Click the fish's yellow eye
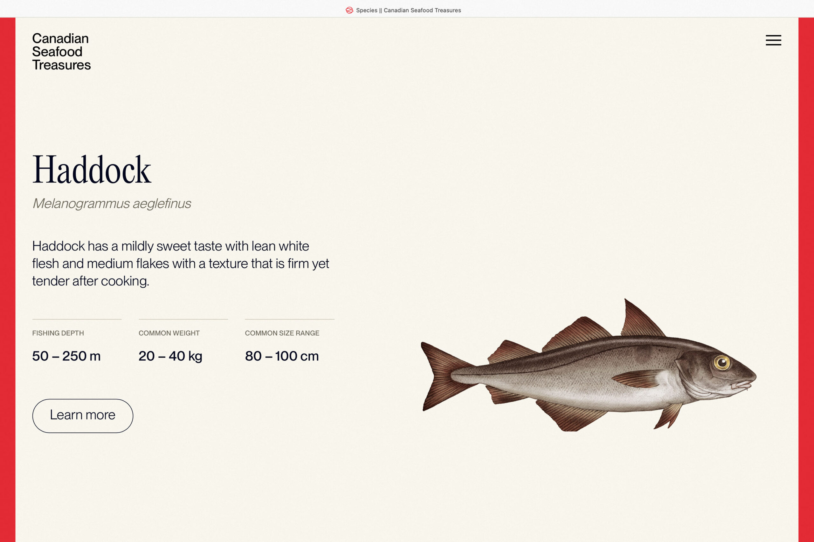This screenshot has height=542, width=814. (722, 362)
